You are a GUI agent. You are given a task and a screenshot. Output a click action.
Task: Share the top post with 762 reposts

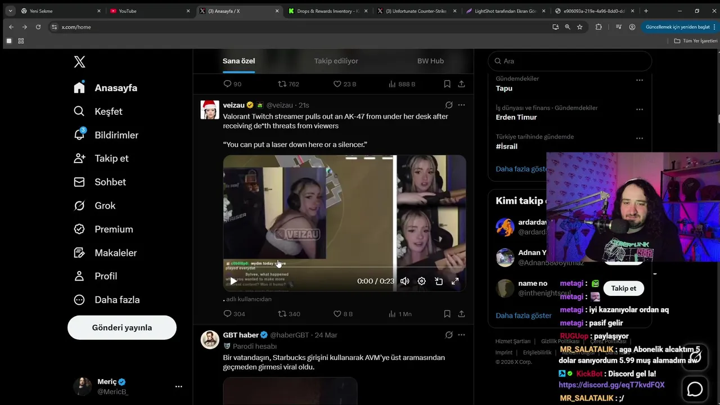tap(461, 84)
